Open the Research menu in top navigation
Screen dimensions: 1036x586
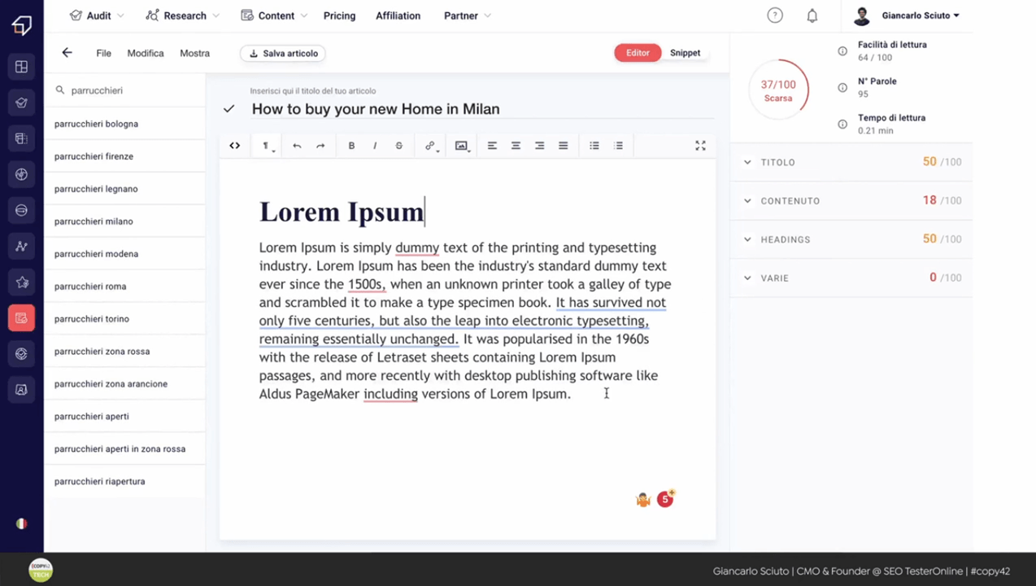coord(184,15)
